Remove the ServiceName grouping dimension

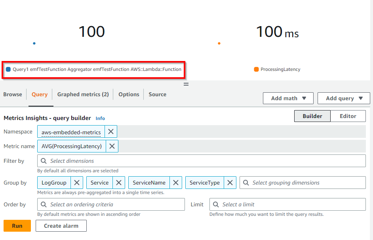[176, 183]
